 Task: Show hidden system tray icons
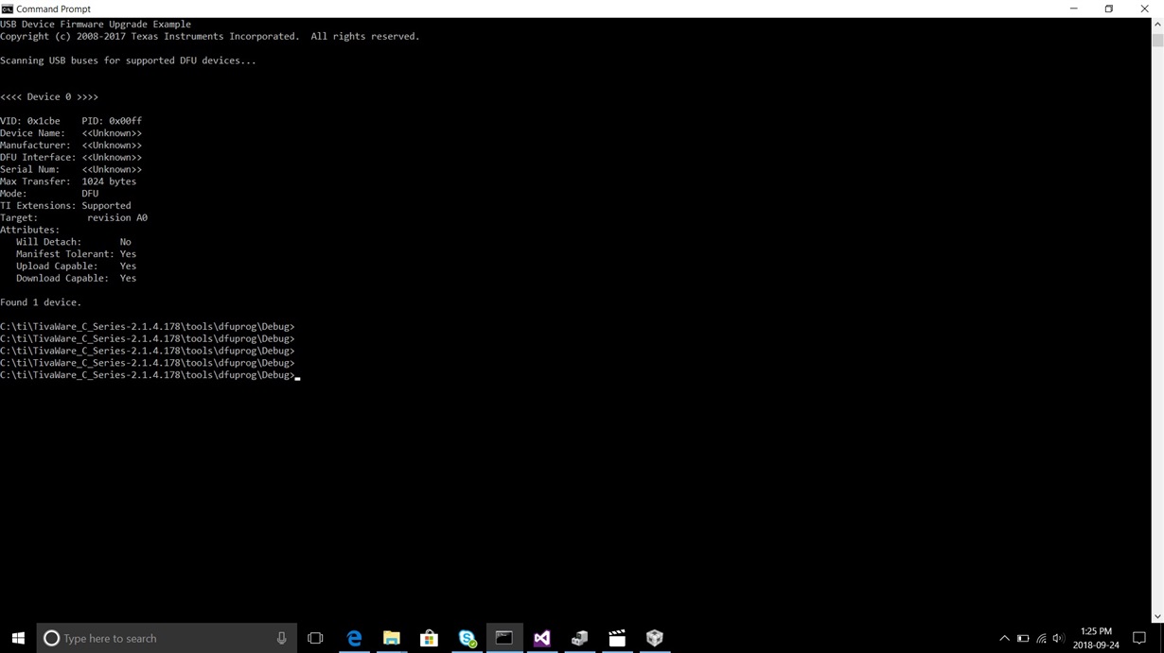1004,638
